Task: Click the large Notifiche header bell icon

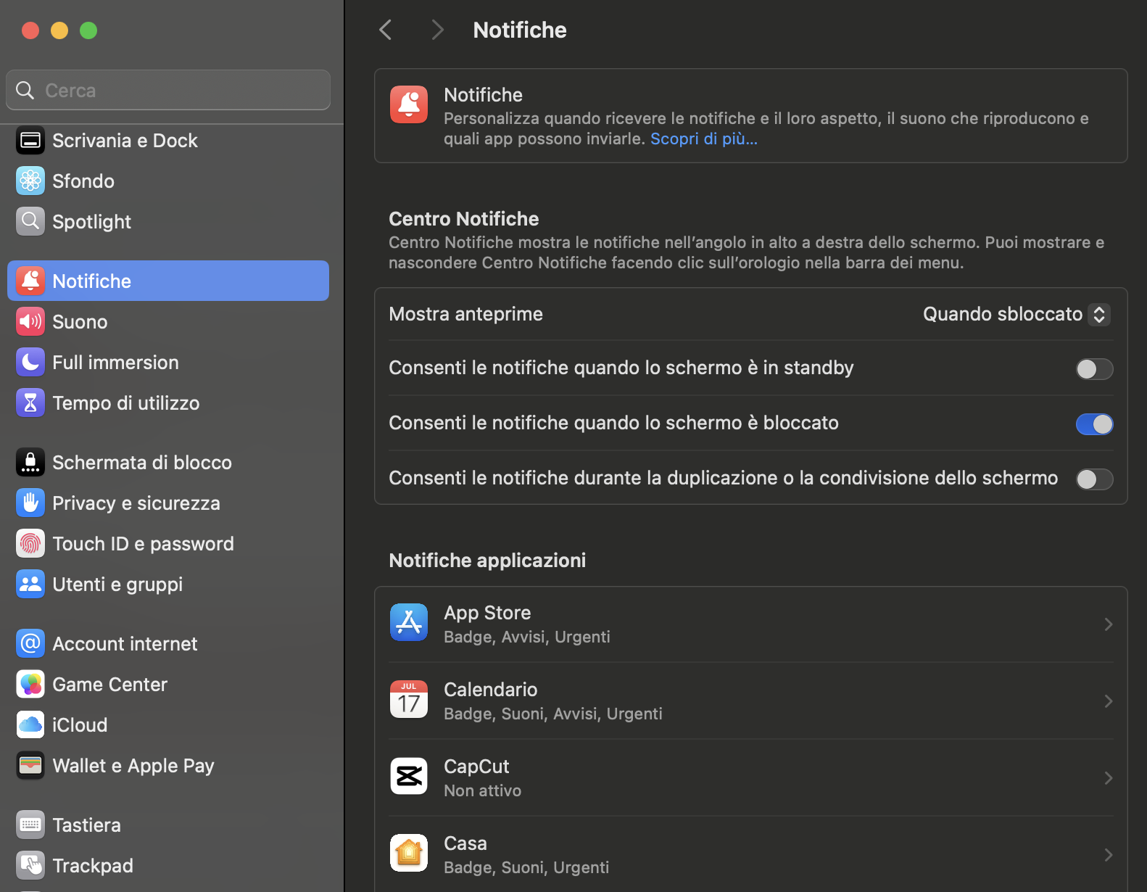Action: 409,105
